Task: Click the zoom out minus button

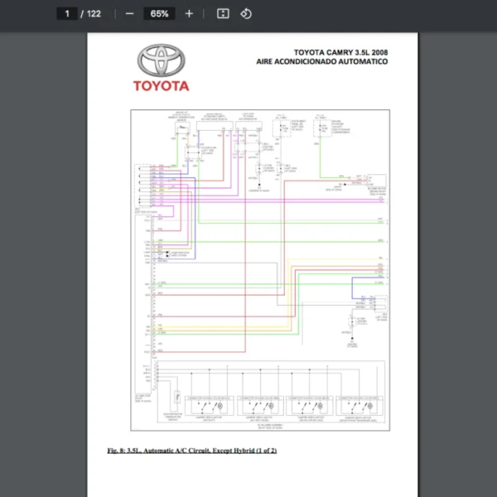Action: (129, 14)
